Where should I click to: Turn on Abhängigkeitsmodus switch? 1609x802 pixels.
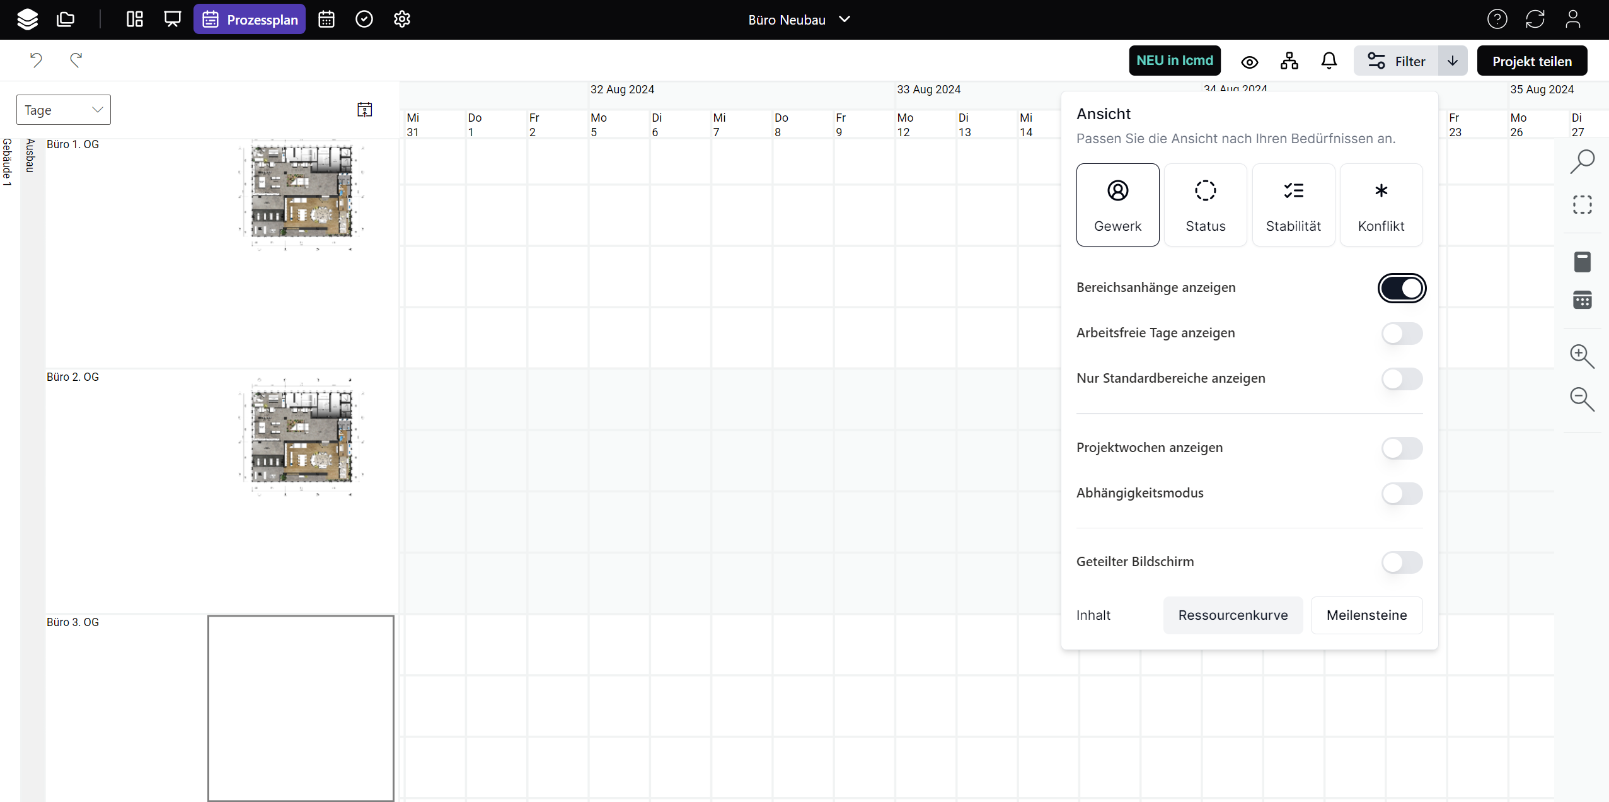pyautogui.click(x=1402, y=494)
